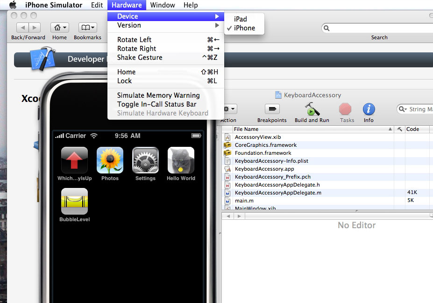Image resolution: width=433 pixels, height=303 pixels.
Task: Click the toolbox icon beside CoreGraphics.framework
Action: 227,145
